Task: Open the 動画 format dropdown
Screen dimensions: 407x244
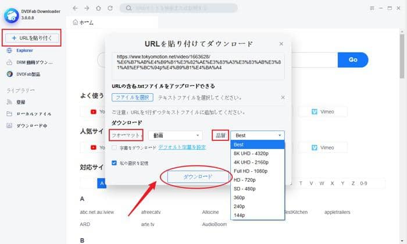Action: coord(175,135)
